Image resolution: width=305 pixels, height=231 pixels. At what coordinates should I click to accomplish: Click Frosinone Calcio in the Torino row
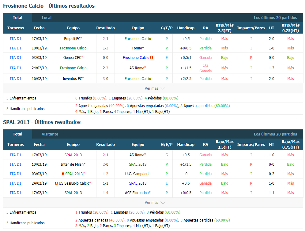pyautogui.click(x=73, y=48)
